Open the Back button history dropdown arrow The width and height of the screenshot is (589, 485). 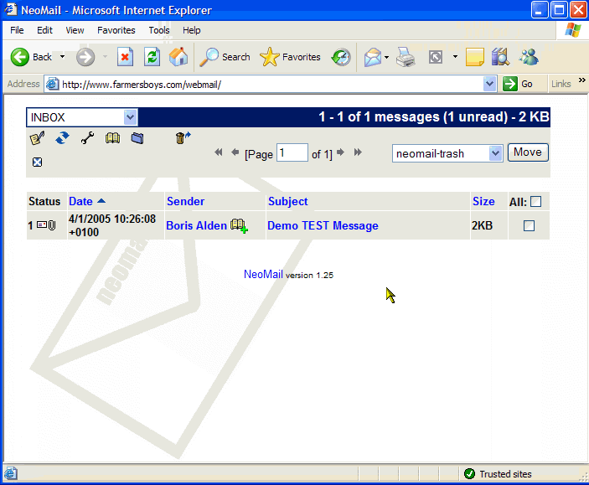pyautogui.click(x=62, y=57)
